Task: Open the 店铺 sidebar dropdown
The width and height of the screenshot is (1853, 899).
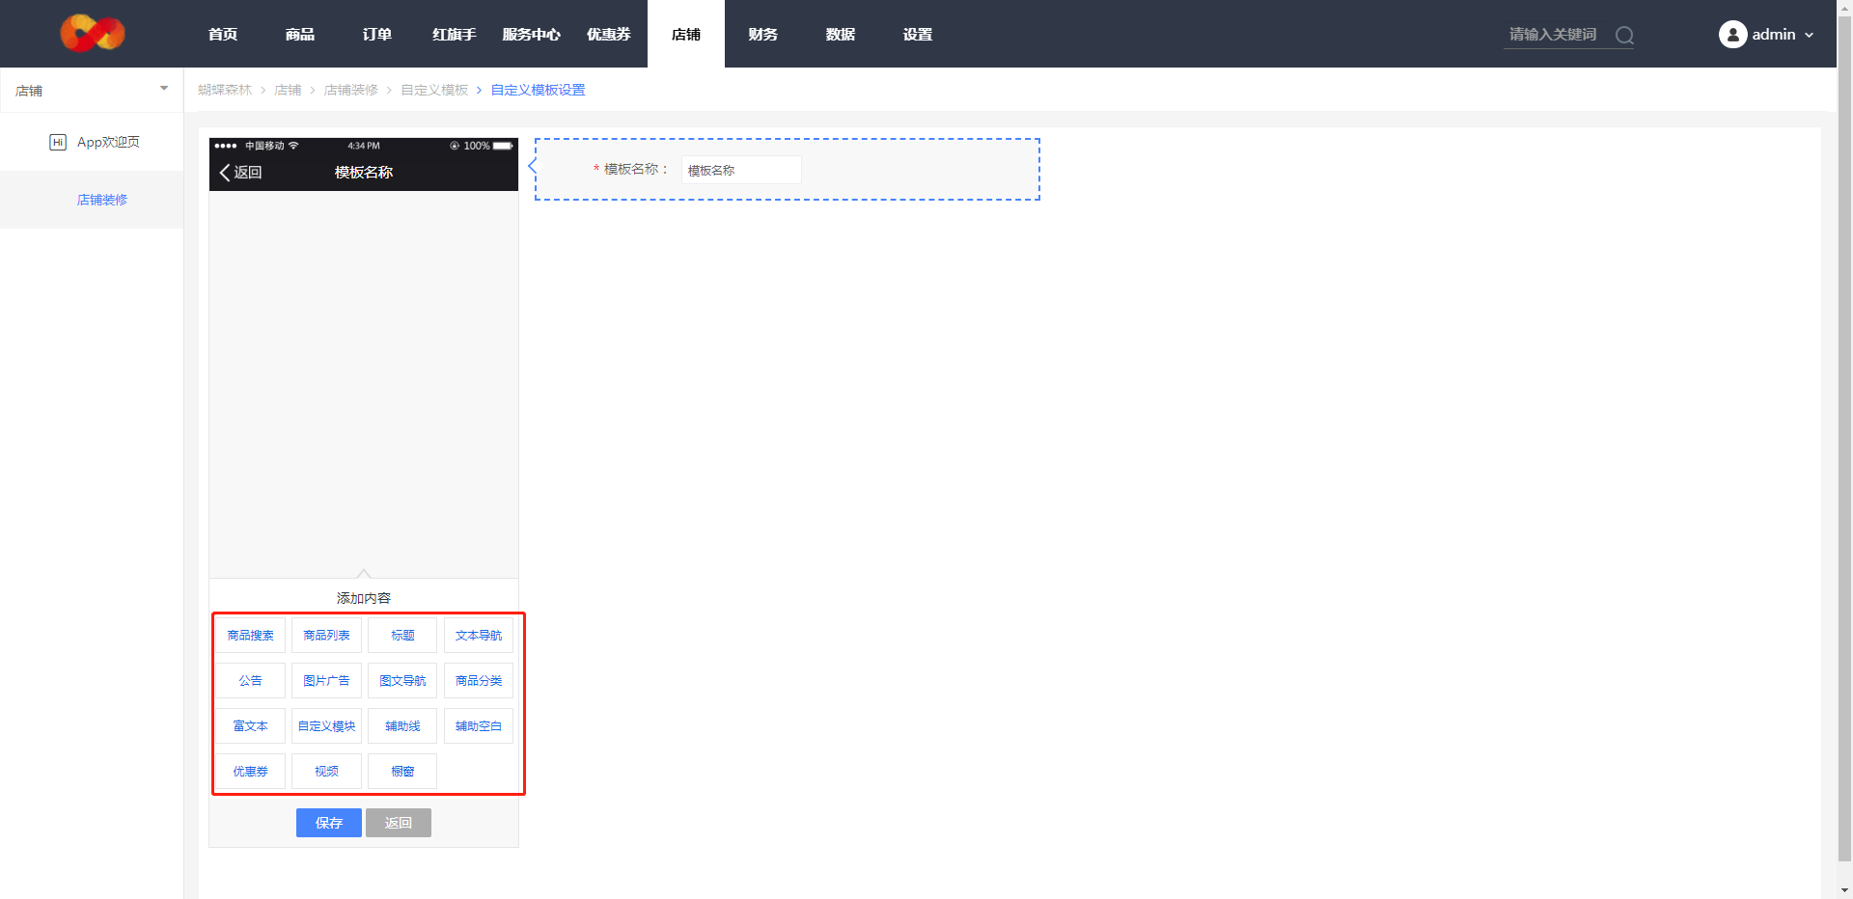Action: click(92, 90)
